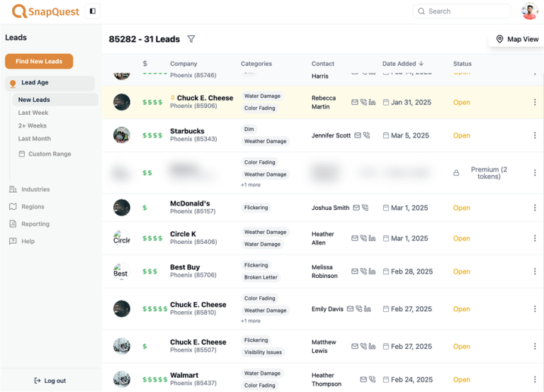The image size is (544, 392).
Task: Open row menu for Matthew Lewis lead
Action: (535, 346)
